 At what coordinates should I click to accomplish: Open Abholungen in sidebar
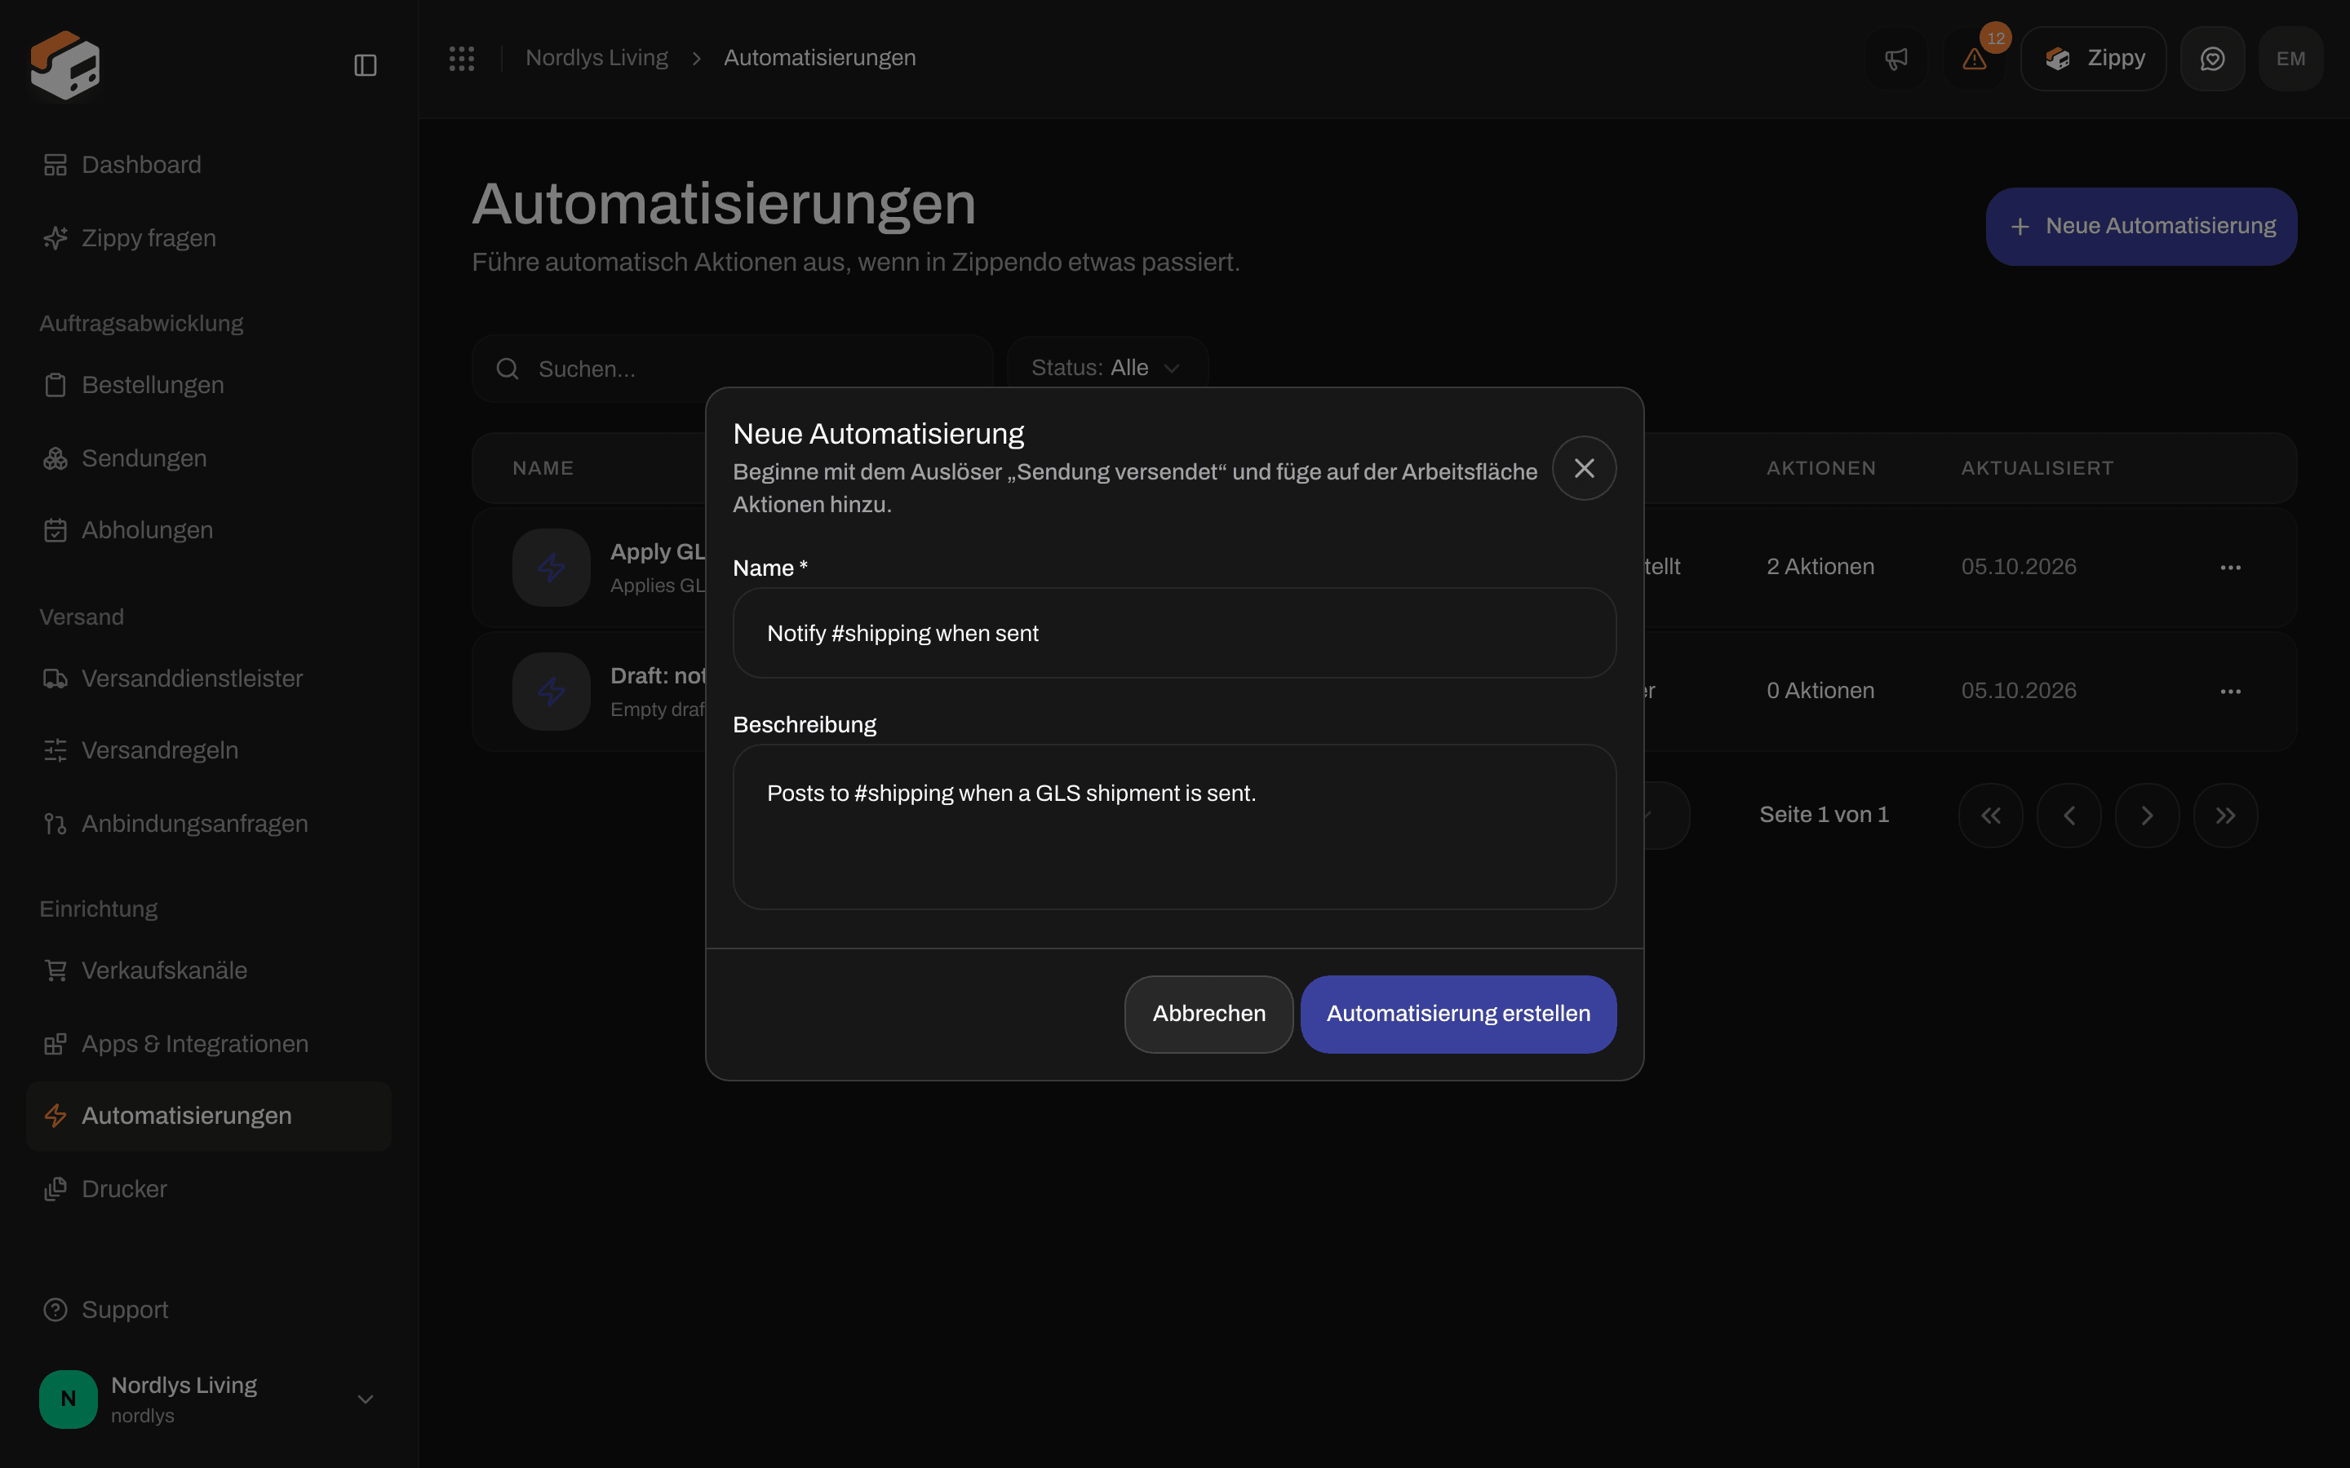[x=209, y=530]
